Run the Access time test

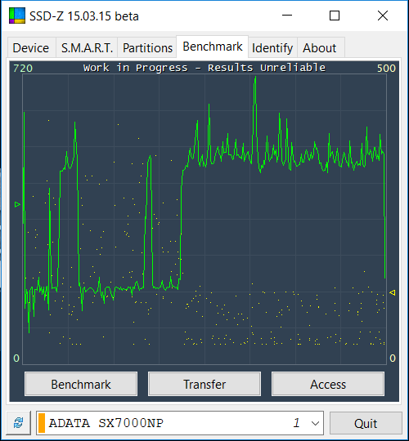tap(328, 384)
